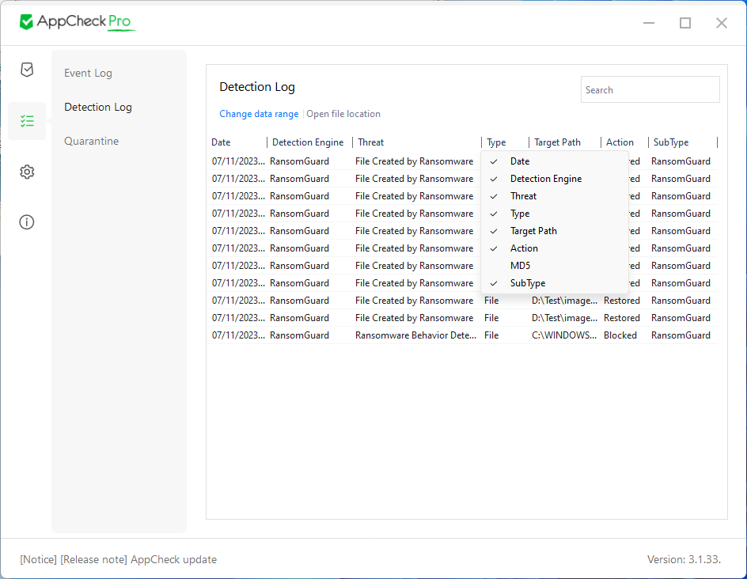Click into the Search input field
Screen dimensions: 747x579
point(650,90)
